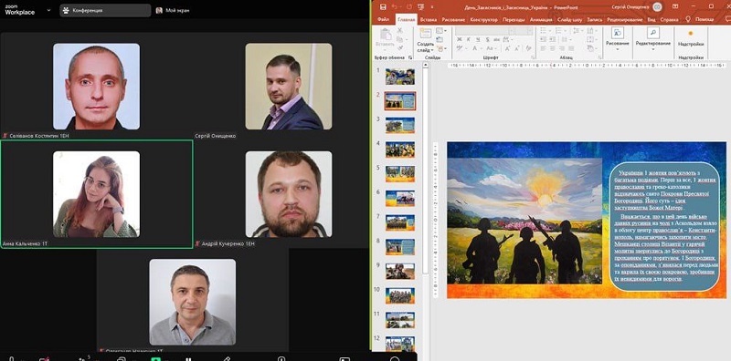The image size is (731, 361).
Task: Select slide 1 thumbnail
Action: tap(400, 77)
